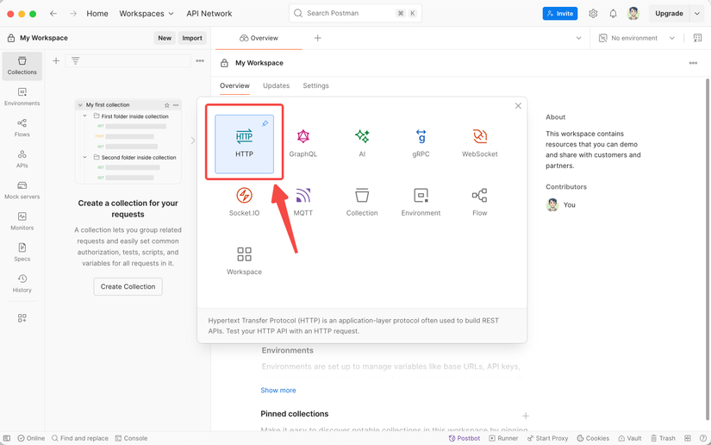Viewport: 711px width, 445px height.
Task: Open Monitors in the sidebar
Action: [22, 222]
